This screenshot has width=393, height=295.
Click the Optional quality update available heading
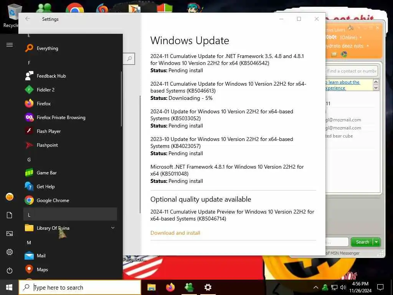tap(201, 199)
